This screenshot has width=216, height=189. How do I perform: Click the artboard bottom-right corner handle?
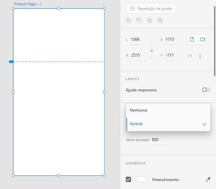coord(104,175)
